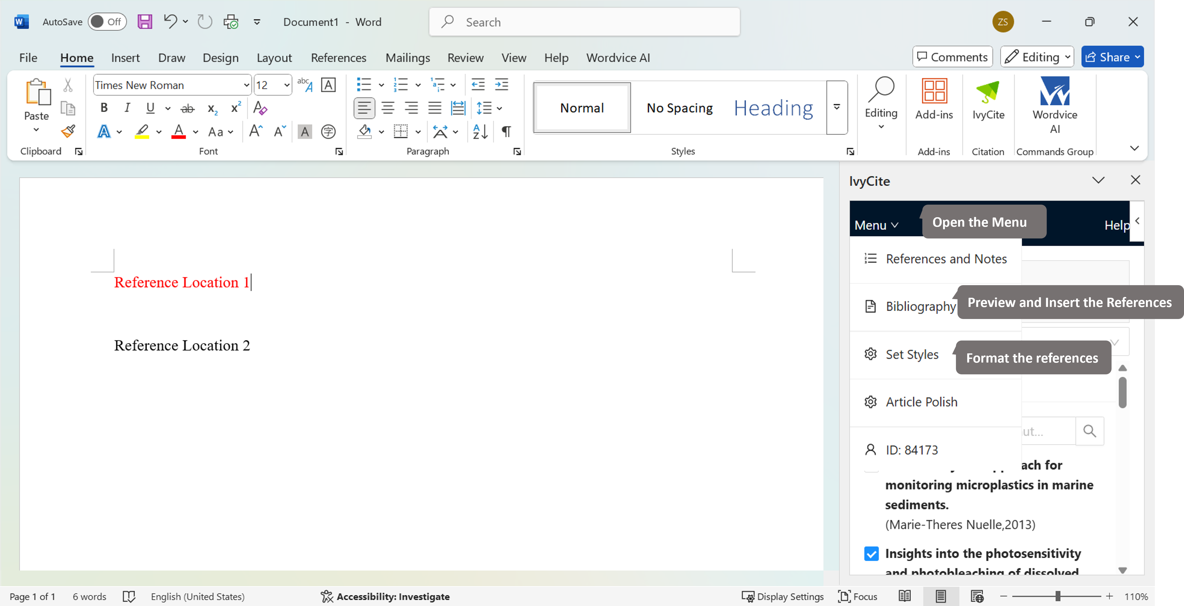
Task: Switch to the References tab
Action: point(338,57)
